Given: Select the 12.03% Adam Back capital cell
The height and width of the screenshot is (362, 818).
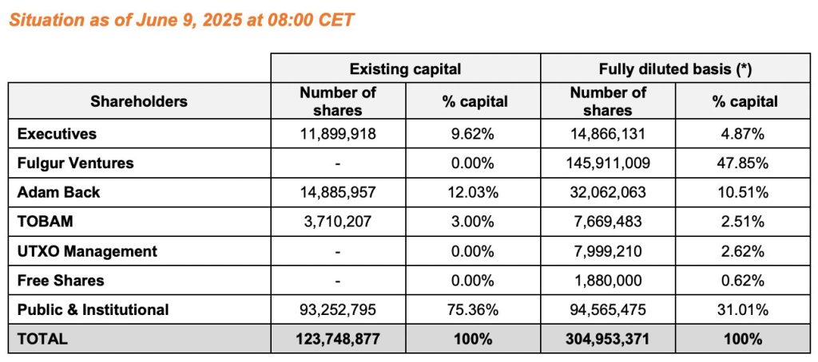Looking at the screenshot, I should point(473,192).
